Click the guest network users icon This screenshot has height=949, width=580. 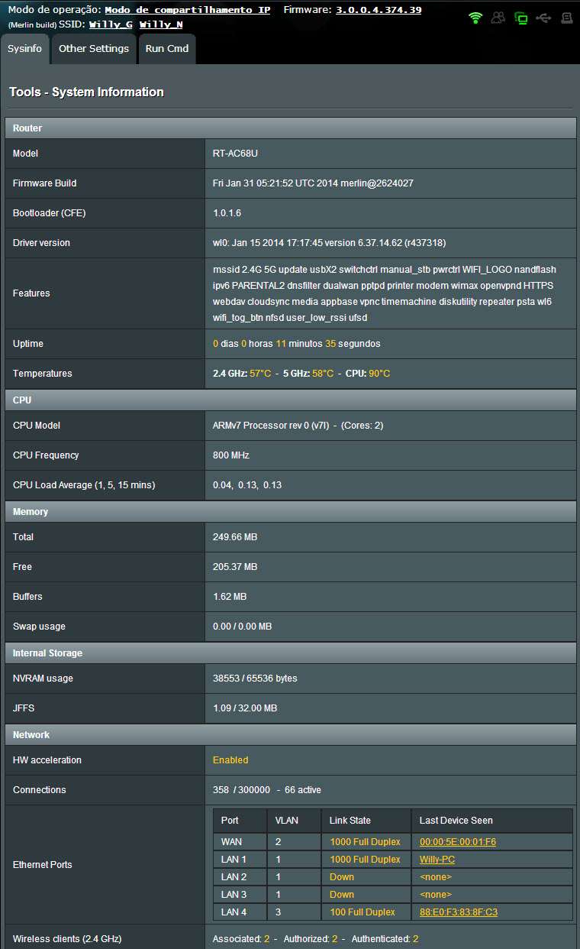click(498, 18)
